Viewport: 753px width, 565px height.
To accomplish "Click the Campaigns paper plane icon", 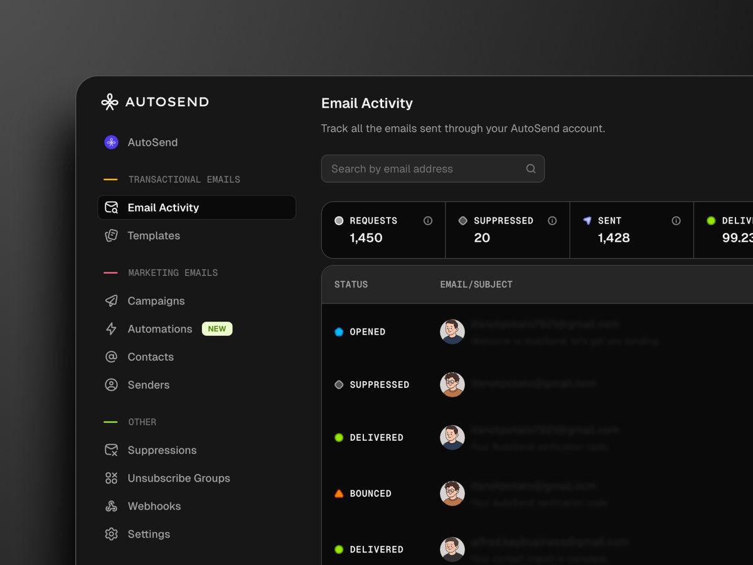I will tap(111, 301).
